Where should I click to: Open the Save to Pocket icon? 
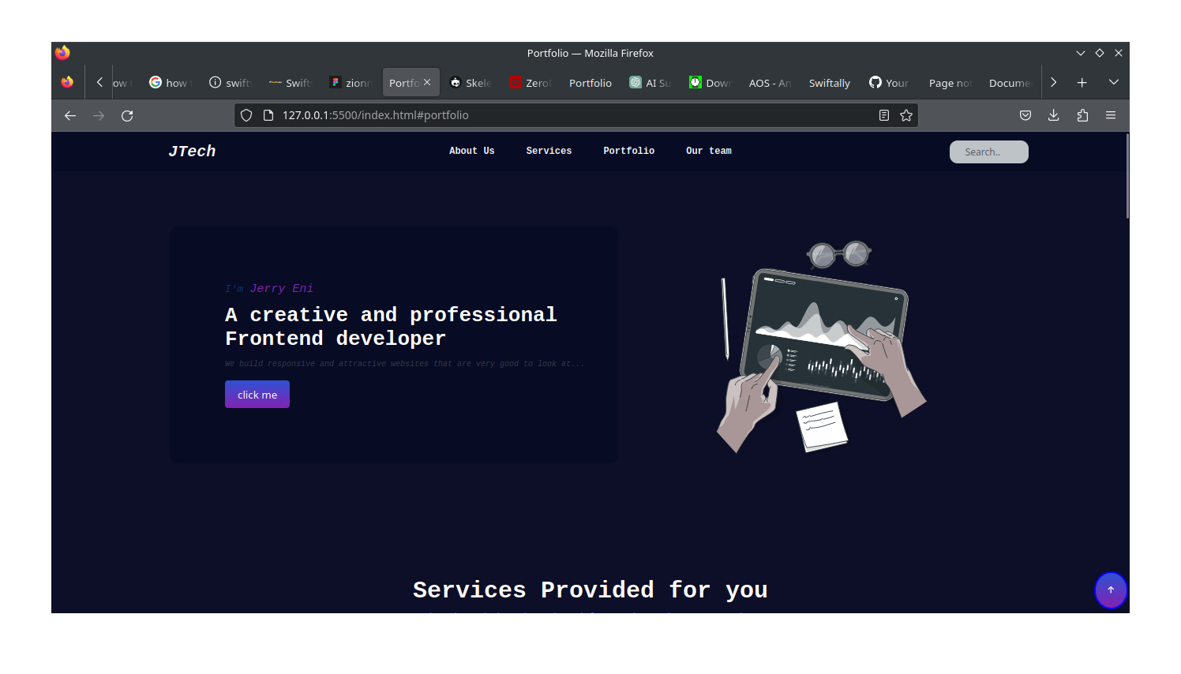point(1025,115)
